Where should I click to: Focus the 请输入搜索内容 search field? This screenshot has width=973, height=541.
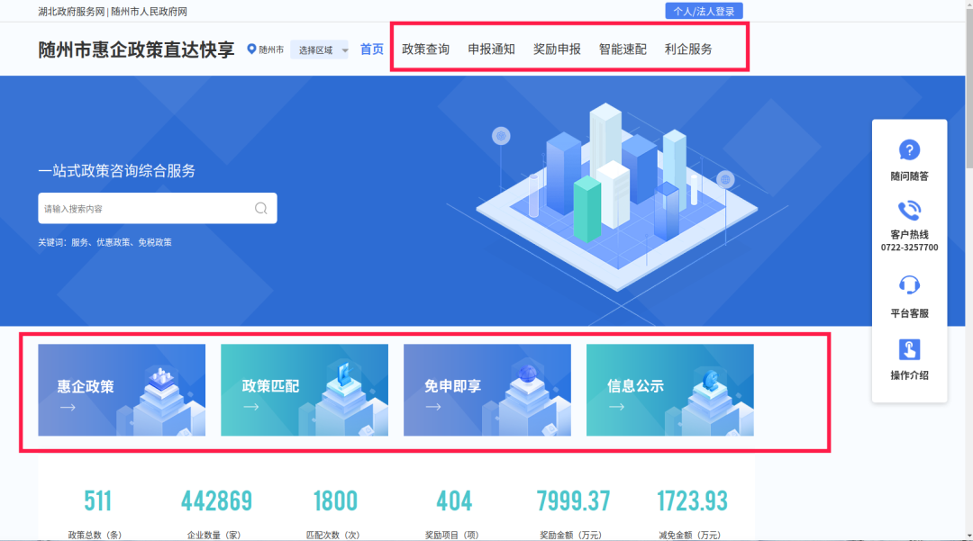coord(144,208)
